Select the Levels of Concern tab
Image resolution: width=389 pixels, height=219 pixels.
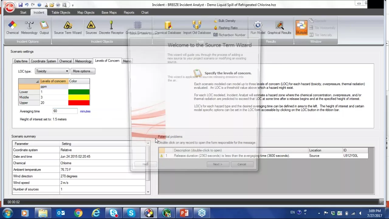pos(107,61)
